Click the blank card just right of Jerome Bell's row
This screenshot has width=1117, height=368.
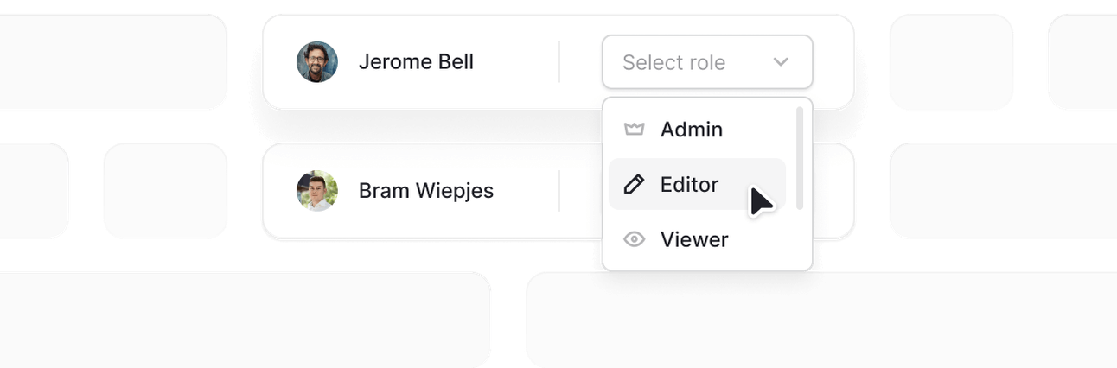[x=951, y=61]
